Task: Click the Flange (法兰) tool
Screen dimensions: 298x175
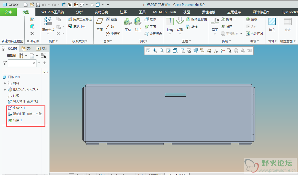Action: coord(138,24)
